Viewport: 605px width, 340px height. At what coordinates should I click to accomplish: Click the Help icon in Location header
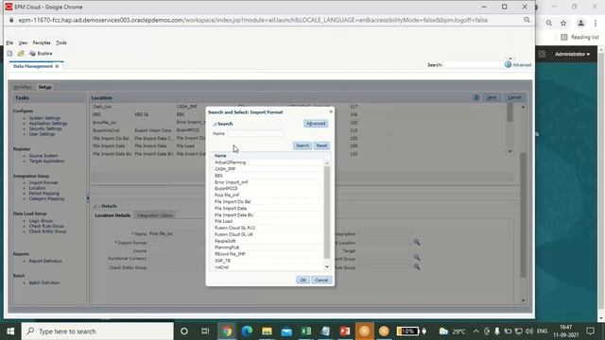(475, 97)
